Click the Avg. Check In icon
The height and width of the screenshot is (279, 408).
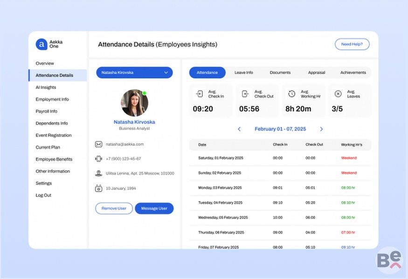[199, 94]
